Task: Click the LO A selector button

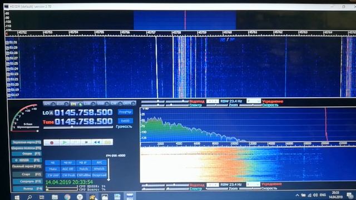Action: tap(51, 113)
